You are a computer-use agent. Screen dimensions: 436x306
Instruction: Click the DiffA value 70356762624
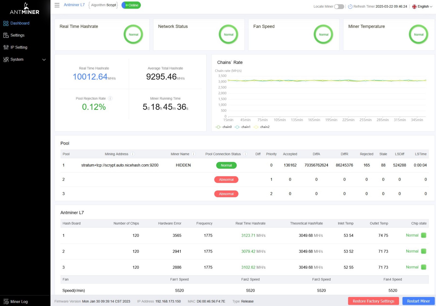(316, 165)
